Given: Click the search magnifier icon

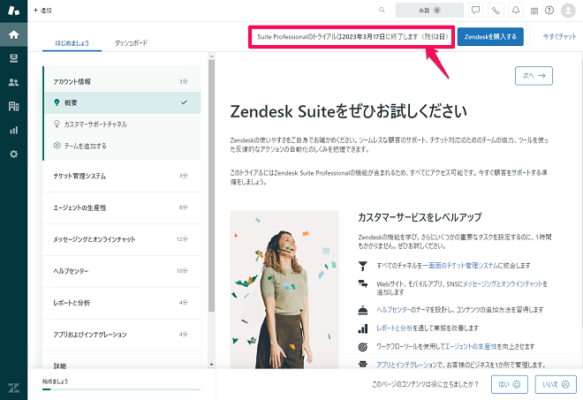Looking at the screenshot, I should [382, 10].
